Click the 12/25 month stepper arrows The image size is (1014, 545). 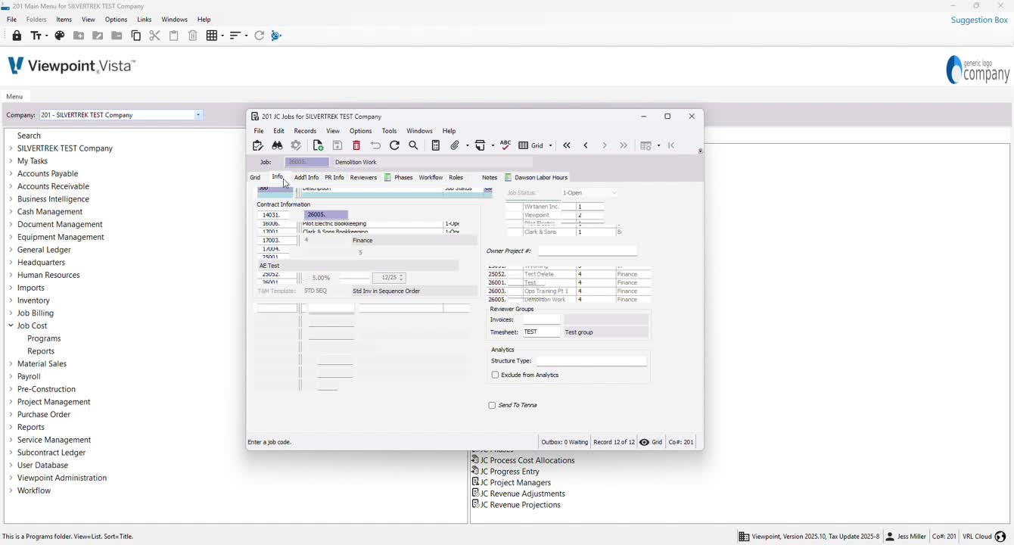coord(402,278)
